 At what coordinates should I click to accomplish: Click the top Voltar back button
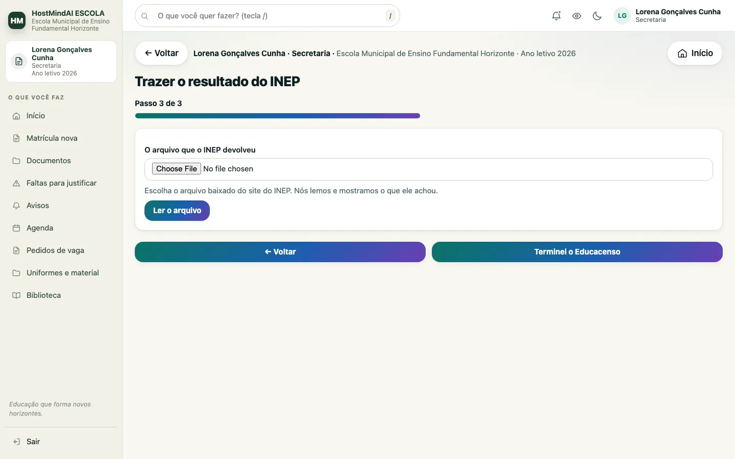[161, 53]
